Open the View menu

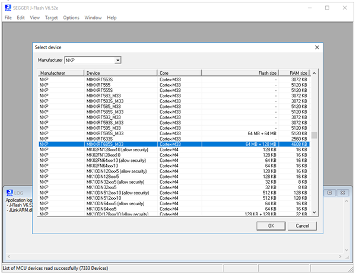[35, 18]
